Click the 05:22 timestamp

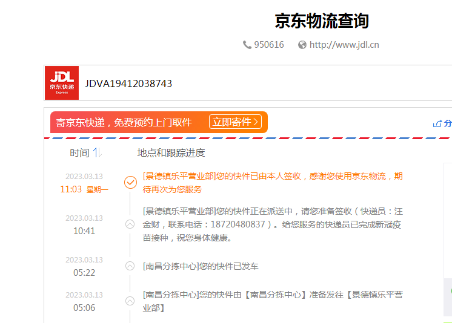tap(84, 273)
